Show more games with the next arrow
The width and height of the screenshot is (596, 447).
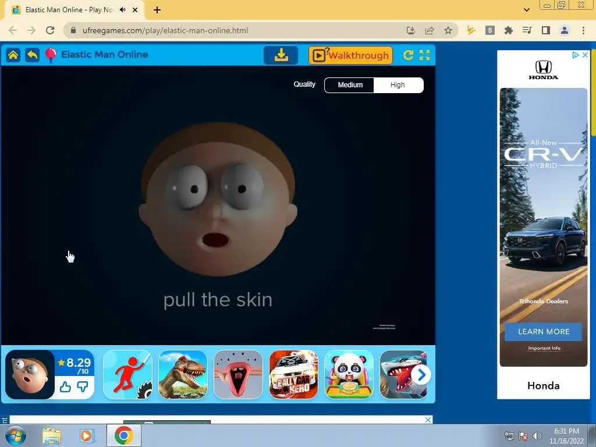(x=421, y=375)
